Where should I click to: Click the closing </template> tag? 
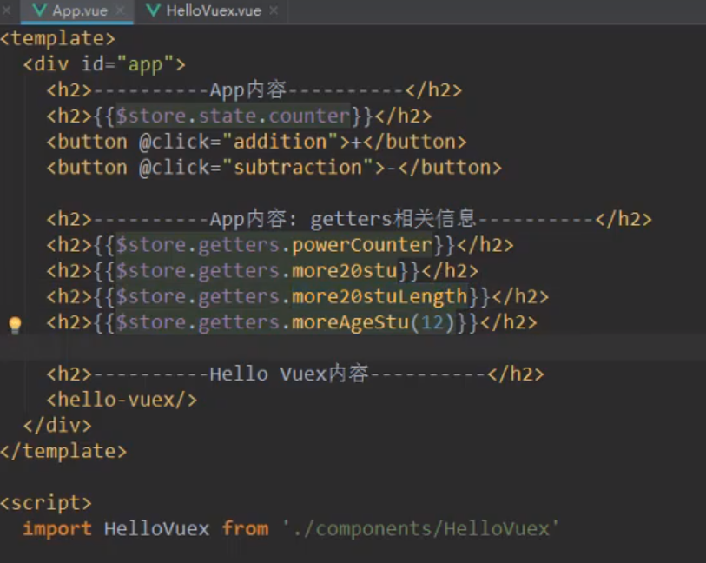tap(63, 451)
